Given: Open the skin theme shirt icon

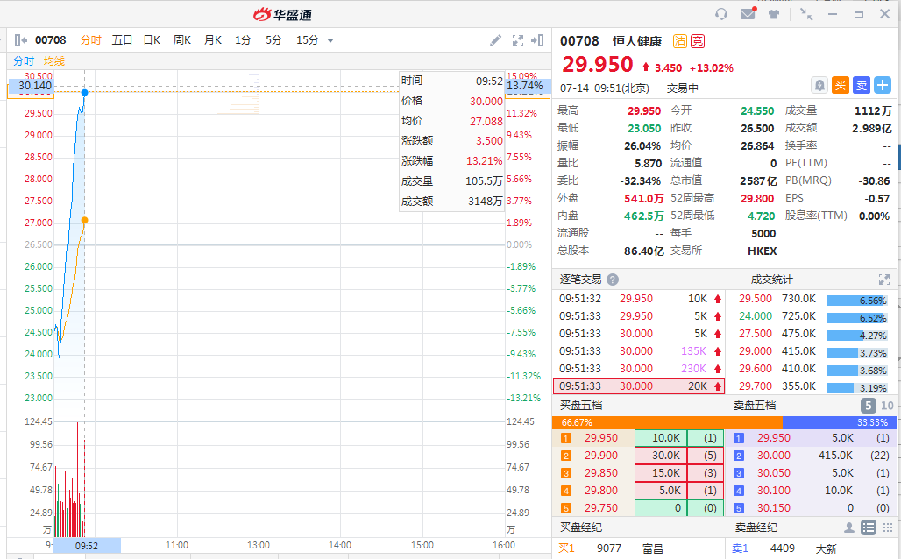Looking at the screenshot, I should 774,14.
